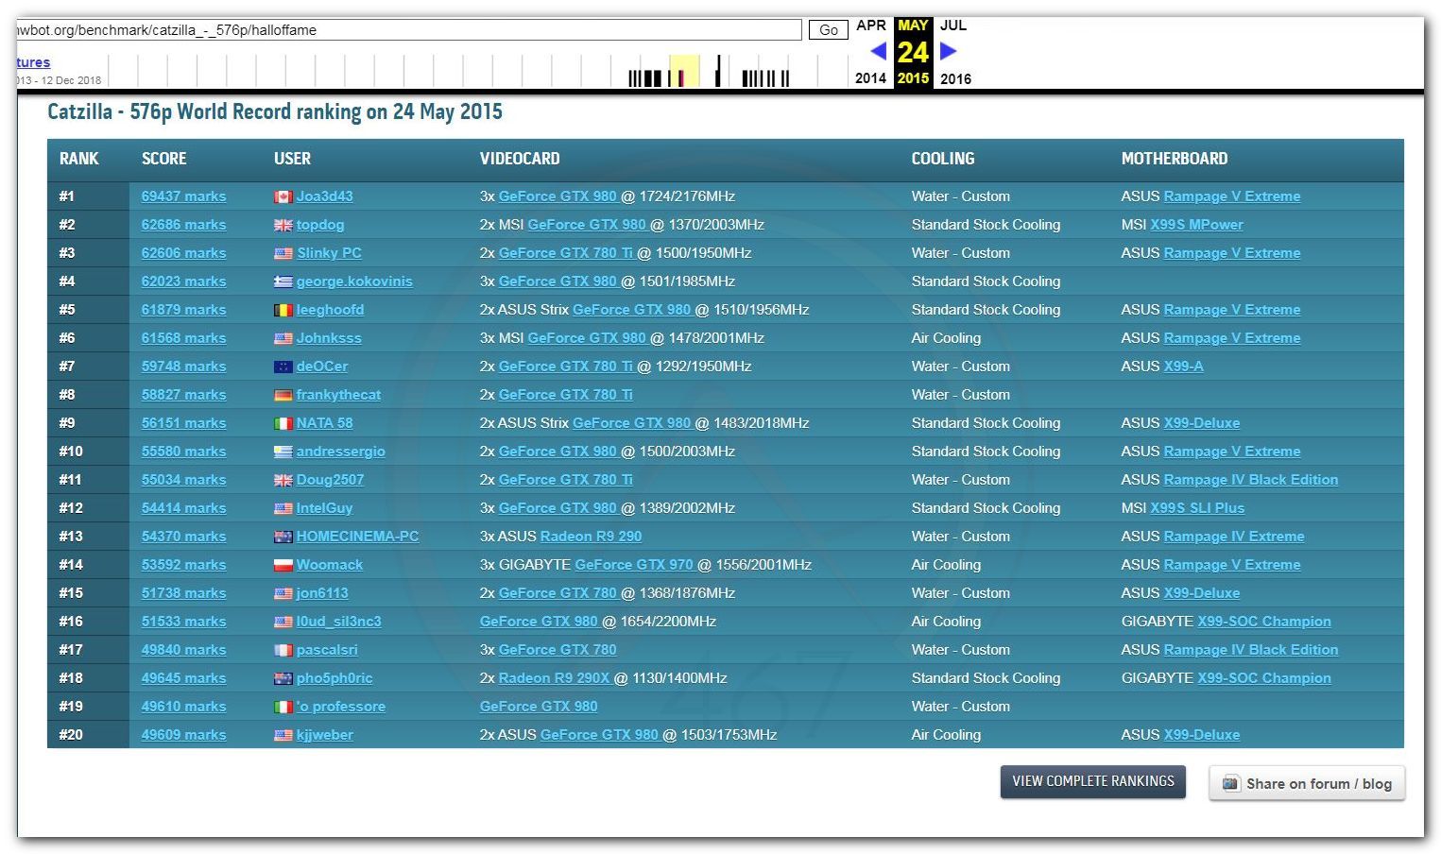The image size is (1441, 854).
Task: Open the Woomack user profile link
Action: click(329, 565)
